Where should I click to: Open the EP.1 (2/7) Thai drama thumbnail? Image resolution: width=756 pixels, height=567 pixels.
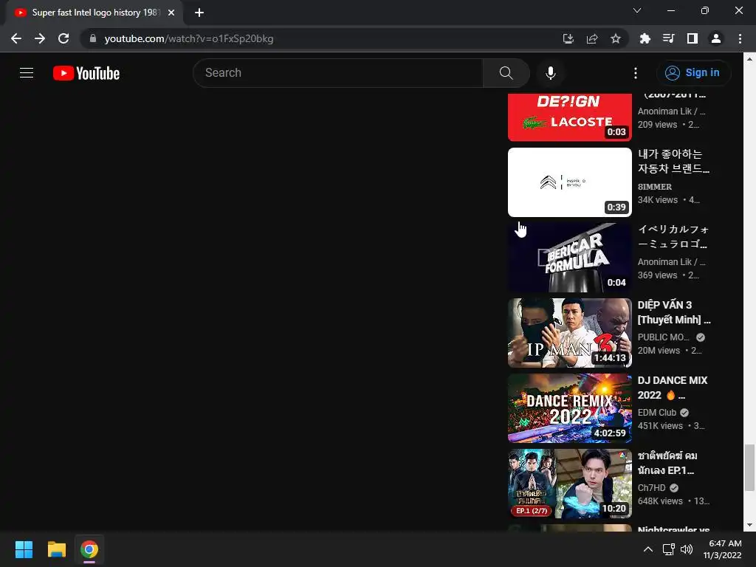point(569,484)
